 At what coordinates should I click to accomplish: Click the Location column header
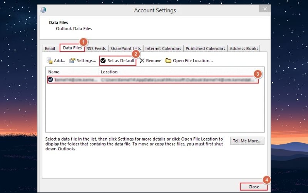(x=109, y=72)
